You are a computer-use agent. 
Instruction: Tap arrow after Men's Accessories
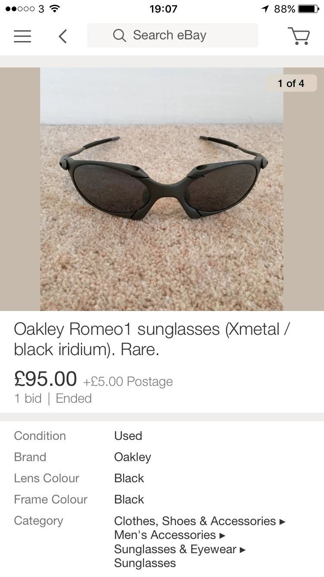222,535
